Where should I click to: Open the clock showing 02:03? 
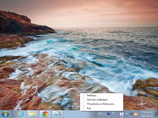147,114
